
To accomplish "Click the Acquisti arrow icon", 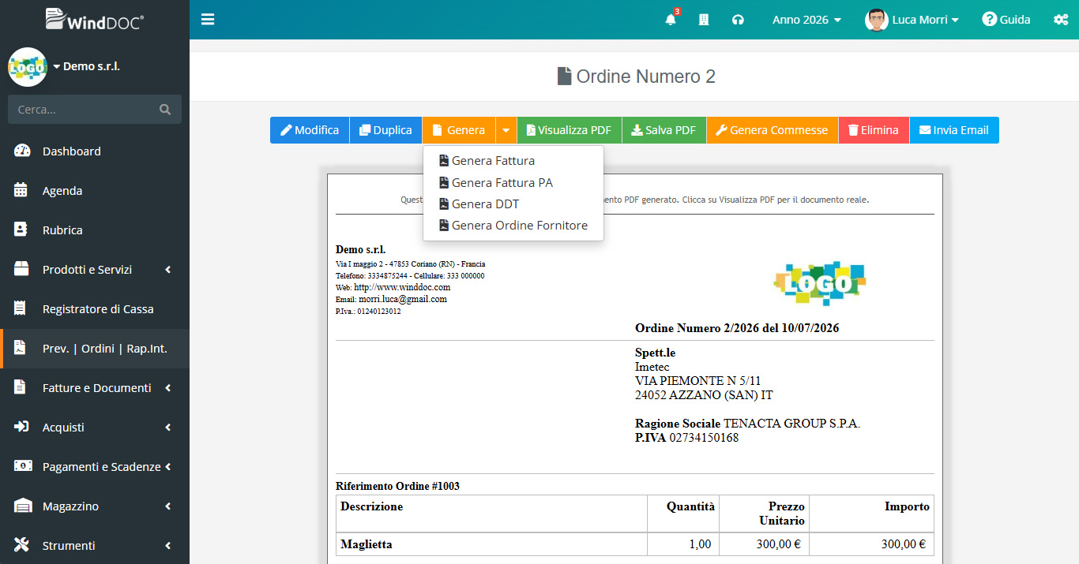I will 22,427.
